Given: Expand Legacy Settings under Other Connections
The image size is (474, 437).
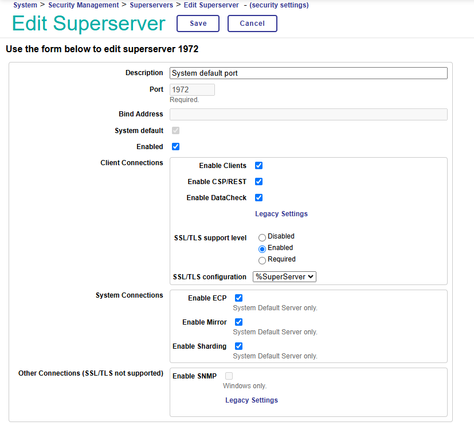Looking at the screenshot, I should point(251,400).
